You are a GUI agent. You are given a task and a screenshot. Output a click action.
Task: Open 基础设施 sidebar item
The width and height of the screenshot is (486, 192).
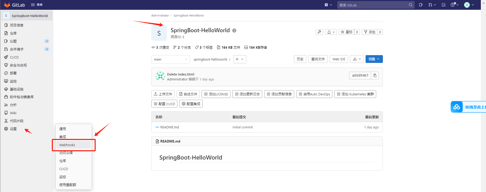tap(27, 89)
